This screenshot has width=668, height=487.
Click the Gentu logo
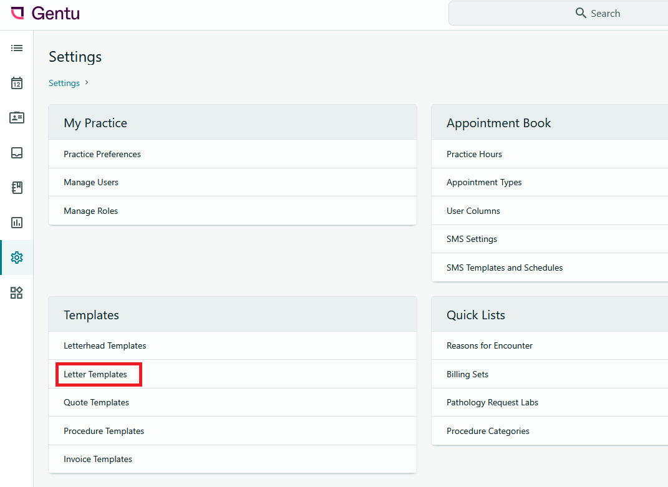46,13
